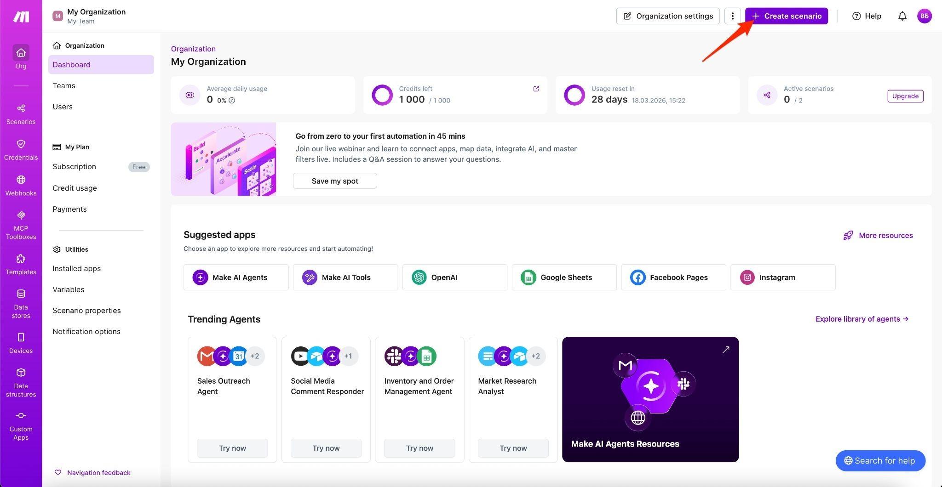
Task: Open the Make logo home
Action: [21, 17]
